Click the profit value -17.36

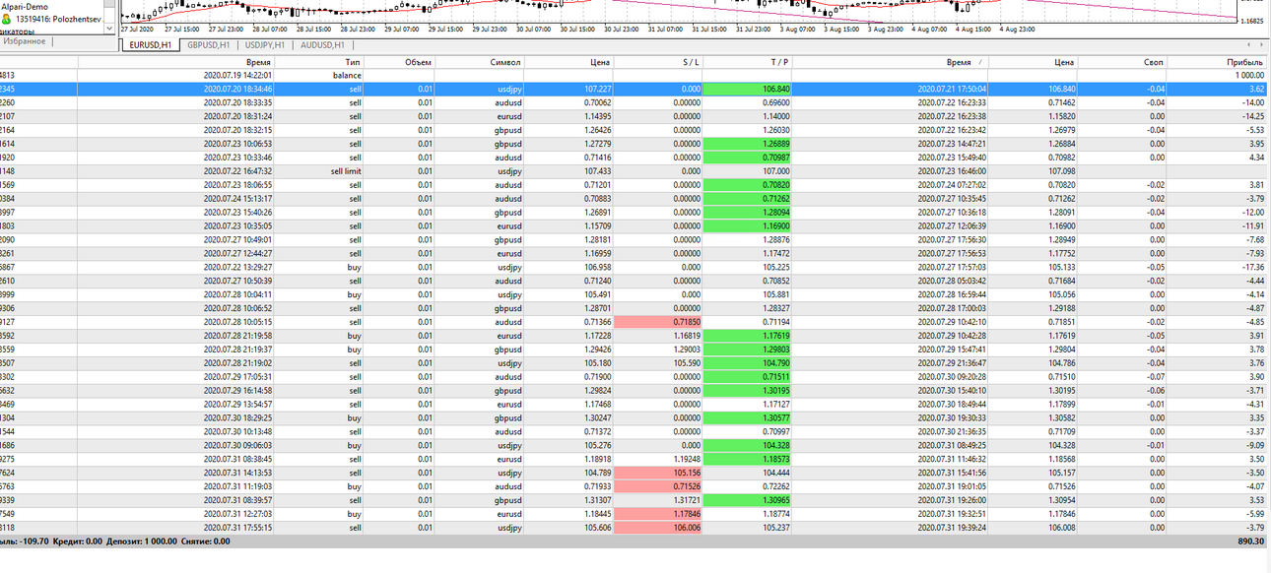tap(1251, 267)
